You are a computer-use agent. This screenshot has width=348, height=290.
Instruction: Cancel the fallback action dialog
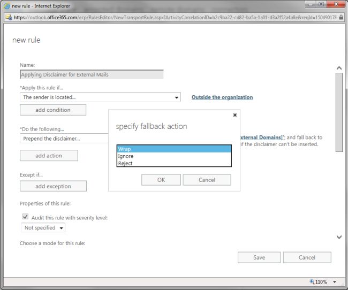pos(207,180)
